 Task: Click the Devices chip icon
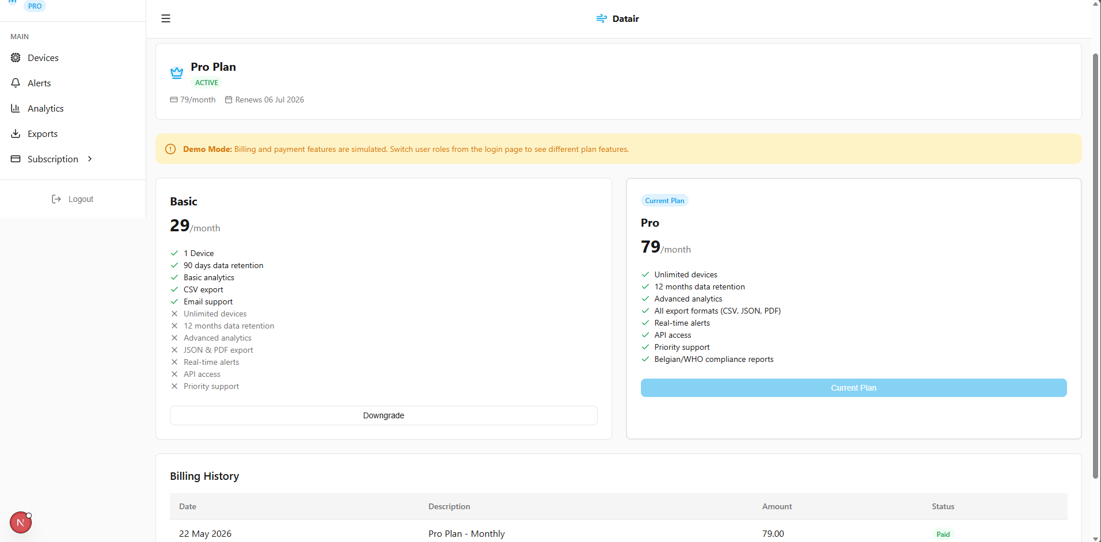click(x=16, y=58)
